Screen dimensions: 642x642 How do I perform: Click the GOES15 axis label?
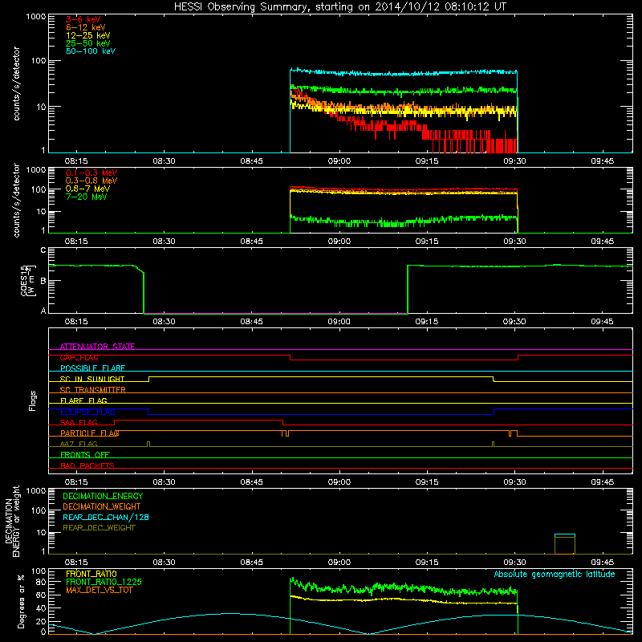tap(28, 281)
